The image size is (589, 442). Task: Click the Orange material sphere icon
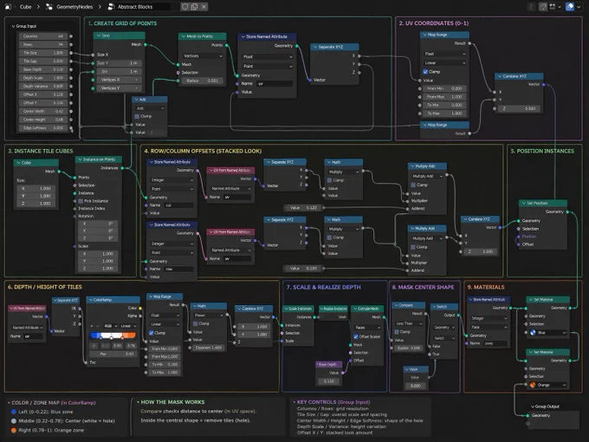(x=533, y=385)
